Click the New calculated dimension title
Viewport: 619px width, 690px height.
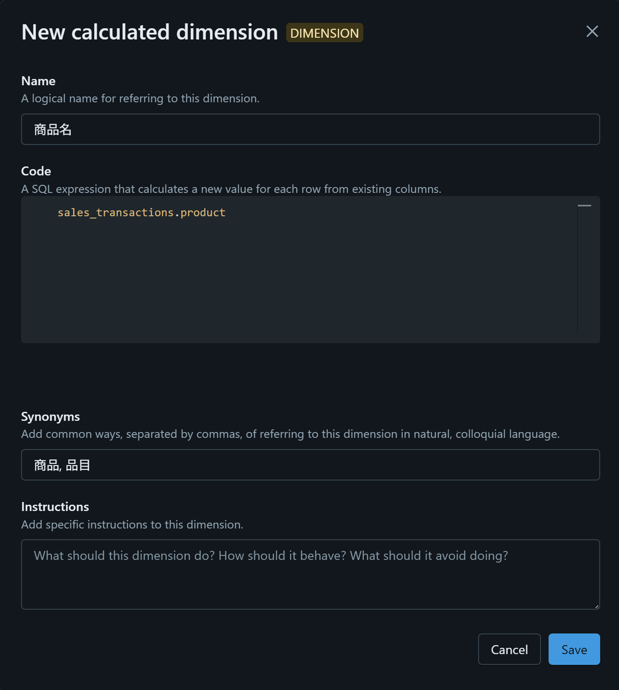pyautogui.click(x=150, y=32)
